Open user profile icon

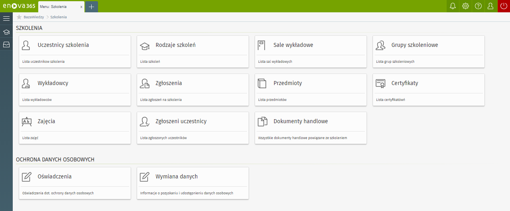pyautogui.click(x=490, y=6)
